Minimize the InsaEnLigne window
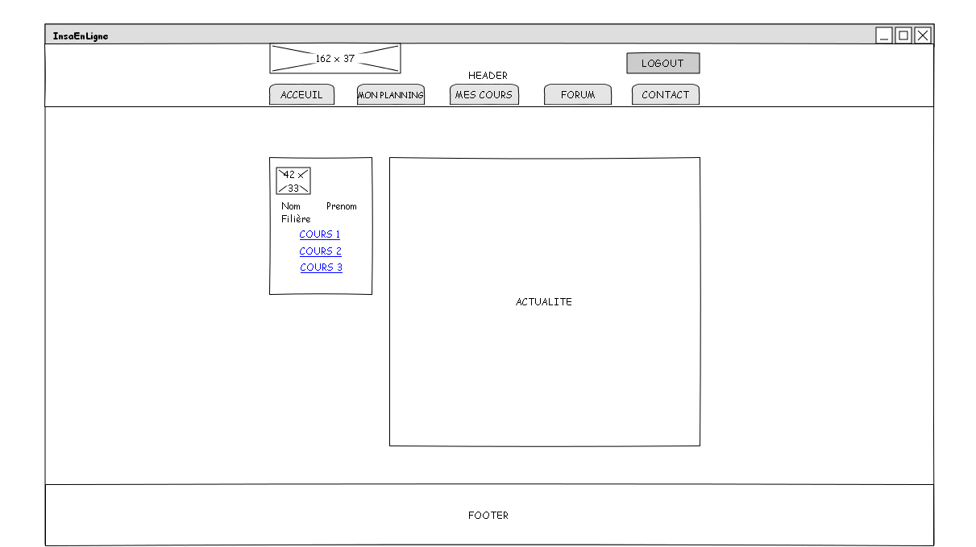 [x=884, y=35]
